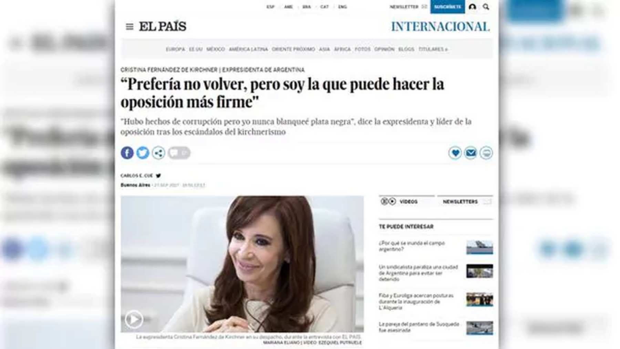
Task: Open the search magnifier icon
Action: pos(486,7)
